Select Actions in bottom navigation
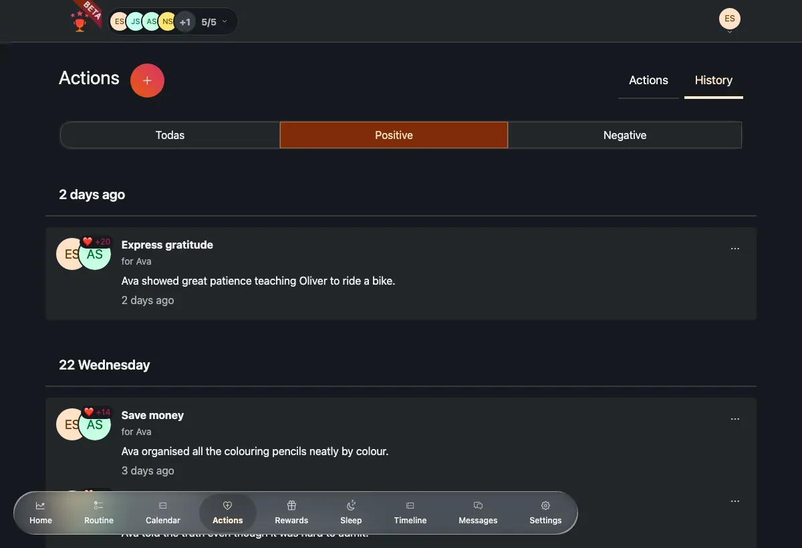The image size is (802, 548). pyautogui.click(x=228, y=513)
